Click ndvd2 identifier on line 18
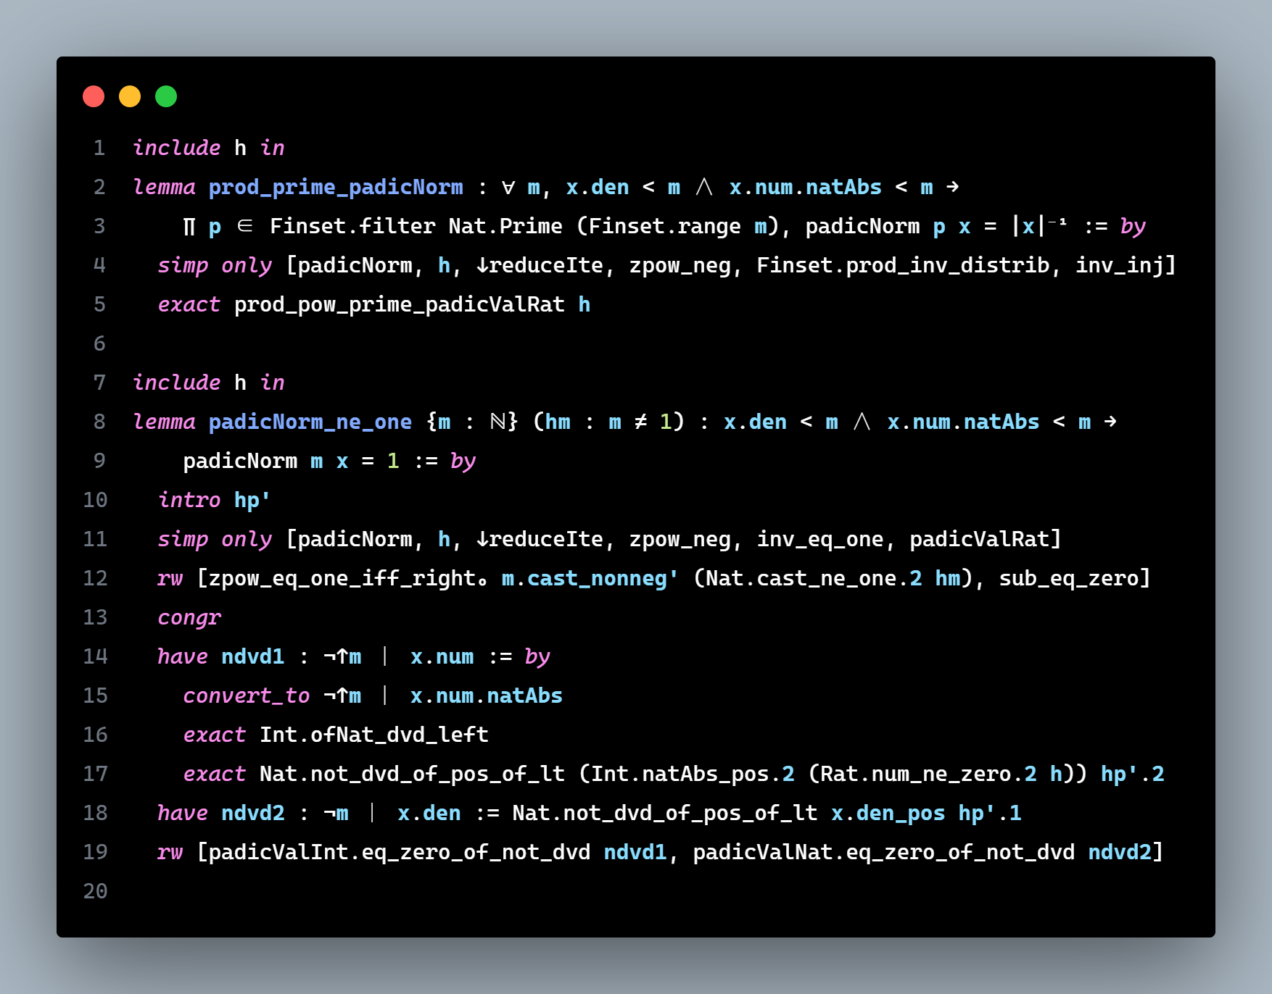1272x994 pixels. (253, 814)
